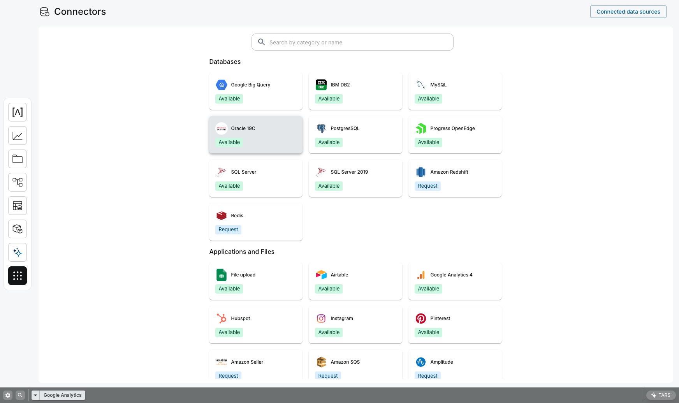Click the Request badge on Redis

click(228, 230)
